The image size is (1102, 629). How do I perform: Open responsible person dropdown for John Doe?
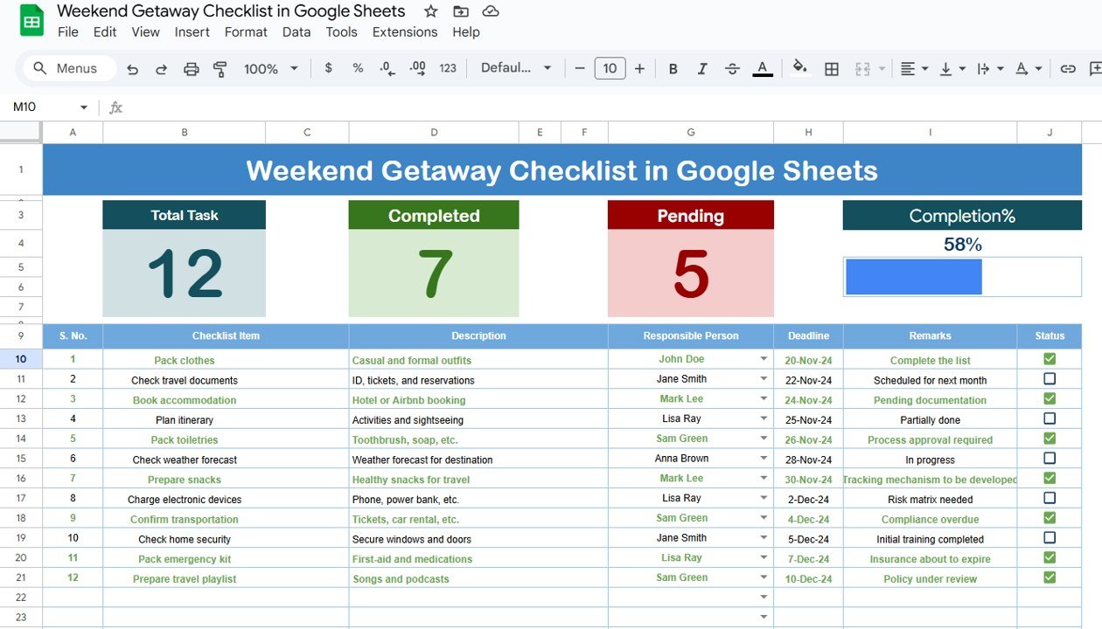[x=764, y=359]
